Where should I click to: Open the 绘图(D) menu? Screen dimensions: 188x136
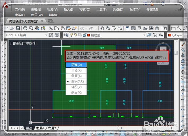click(x=118, y=10)
